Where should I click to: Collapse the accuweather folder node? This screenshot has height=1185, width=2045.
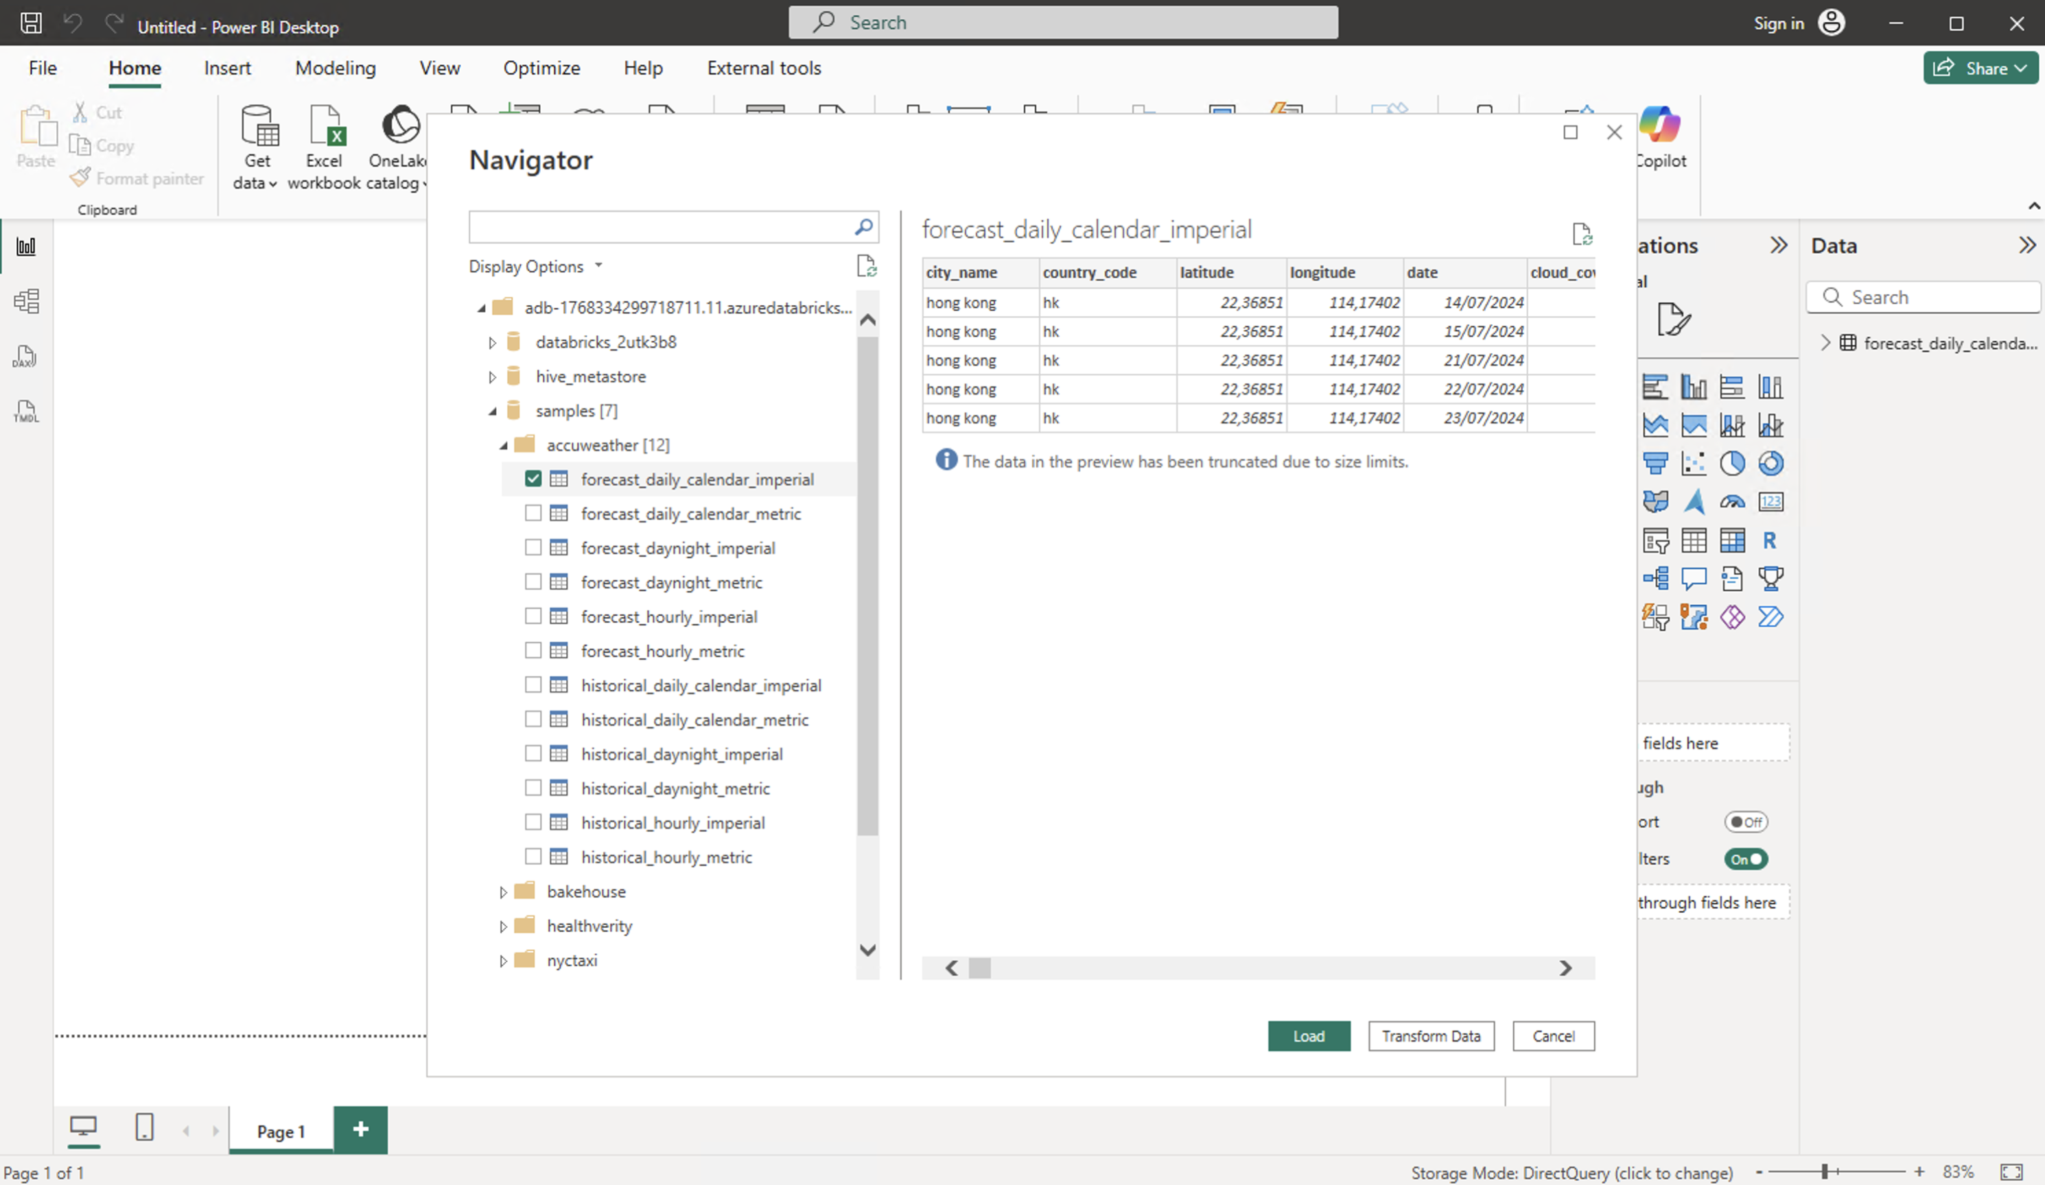(x=503, y=445)
